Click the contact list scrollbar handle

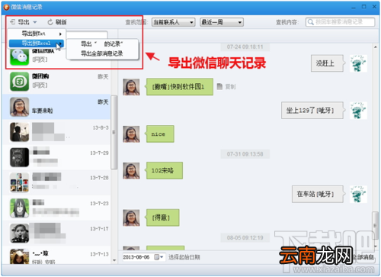[114, 132]
